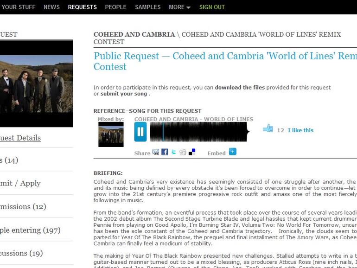Viewport: 357px width, 268px height.
Task: Click the large band photo
Action: click(x=37, y=83)
